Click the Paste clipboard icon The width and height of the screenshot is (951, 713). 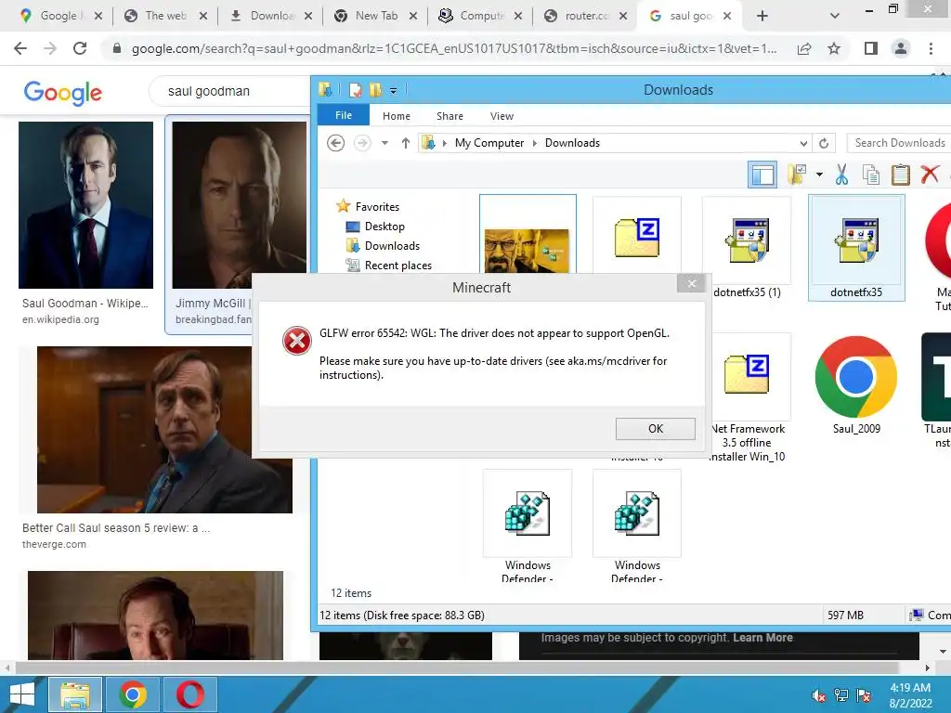(x=901, y=175)
